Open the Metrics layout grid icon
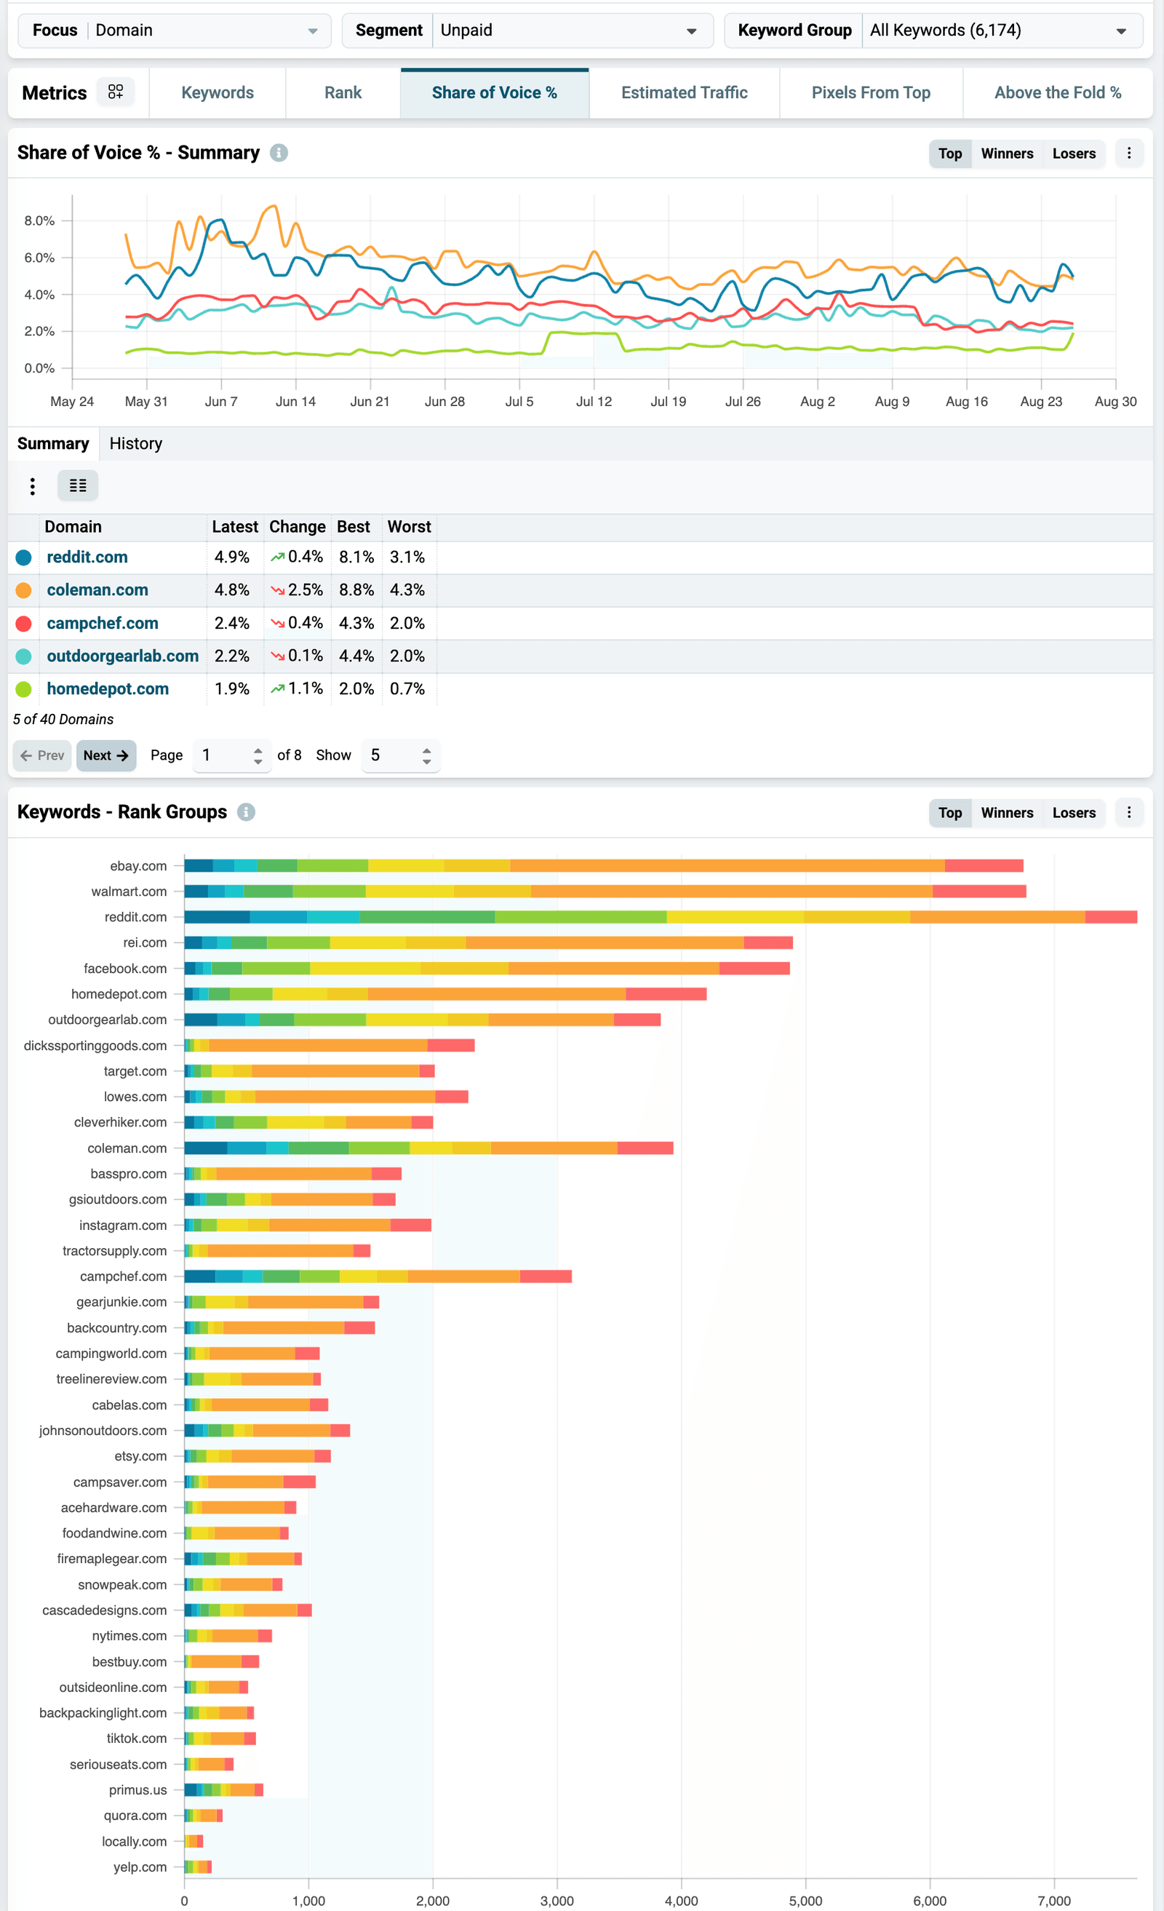 click(x=116, y=92)
